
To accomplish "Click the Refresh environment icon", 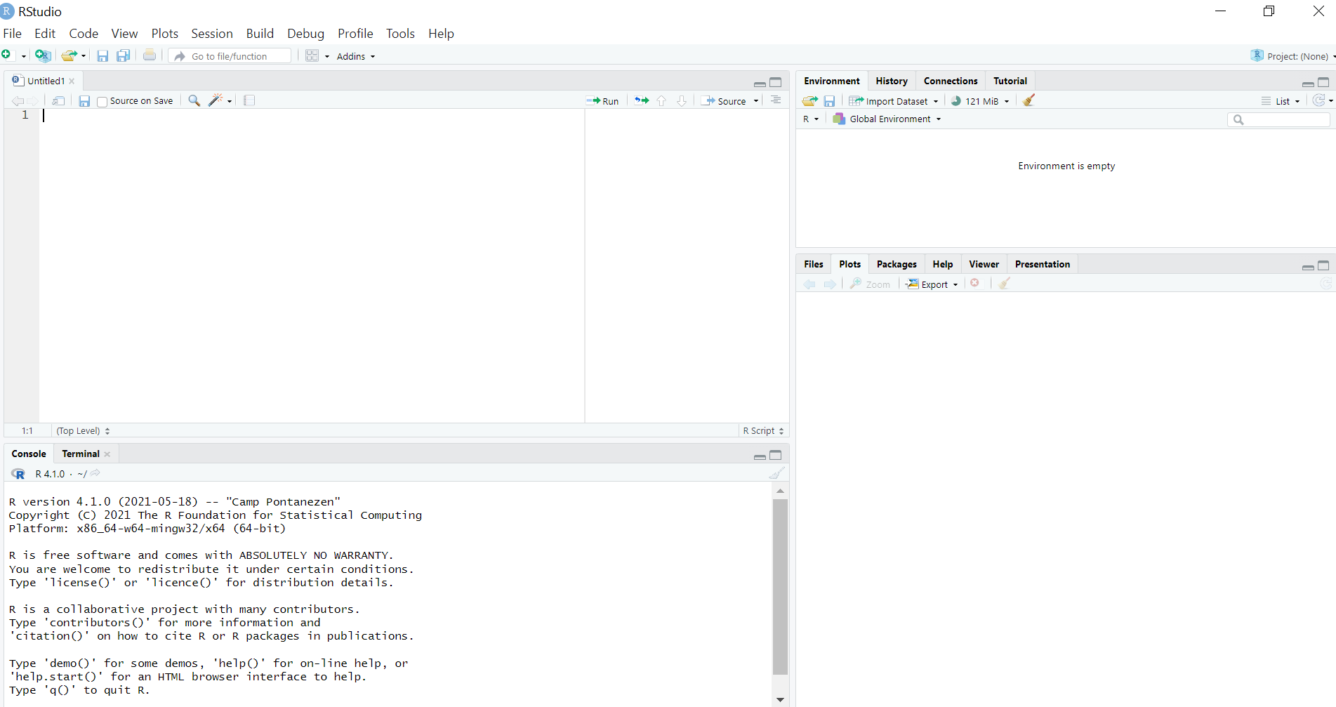I will pyautogui.click(x=1319, y=100).
